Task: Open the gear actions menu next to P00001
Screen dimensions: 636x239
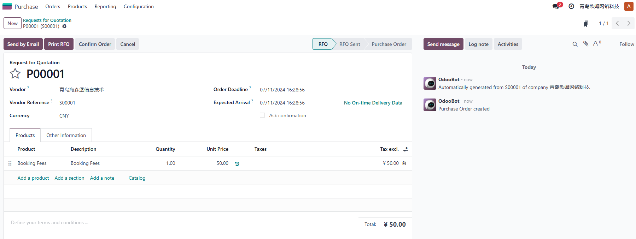Action: (x=64, y=26)
